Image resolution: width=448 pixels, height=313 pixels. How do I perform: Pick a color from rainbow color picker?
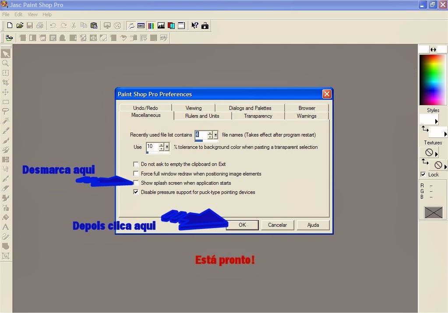click(433, 80)
